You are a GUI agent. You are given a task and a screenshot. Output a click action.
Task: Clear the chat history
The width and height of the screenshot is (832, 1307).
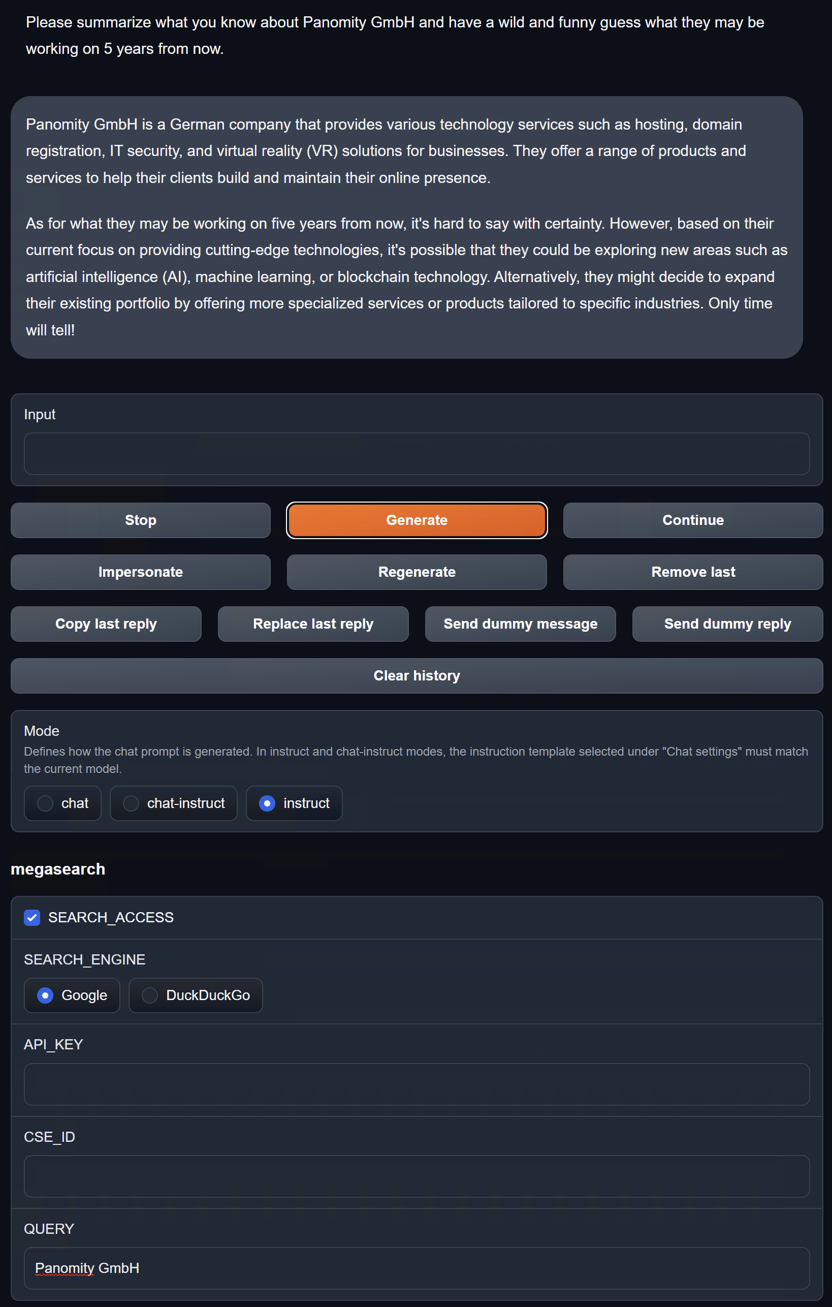tap(417, 676)
